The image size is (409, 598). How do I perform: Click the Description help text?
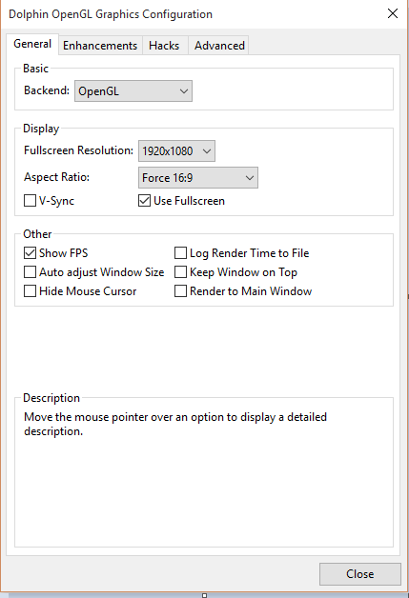click(x=175, y=424)
